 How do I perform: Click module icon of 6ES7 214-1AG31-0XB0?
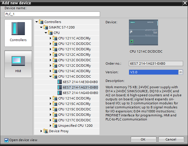(x=60, y=87)
